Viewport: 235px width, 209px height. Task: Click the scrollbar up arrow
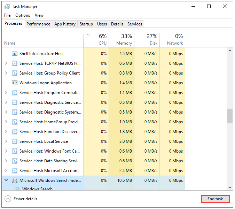pos(230,51)
